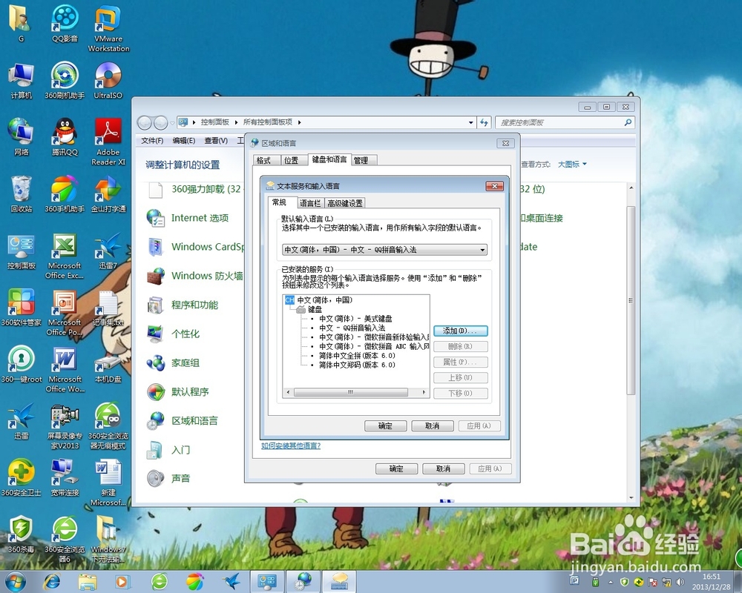Click Control Panel vertical scrollbar
The height and width of the screenshot is (593, 742).
coord(630,300)
